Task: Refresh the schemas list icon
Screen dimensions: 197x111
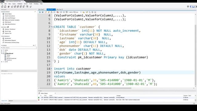Action: [x=34, y=45]
